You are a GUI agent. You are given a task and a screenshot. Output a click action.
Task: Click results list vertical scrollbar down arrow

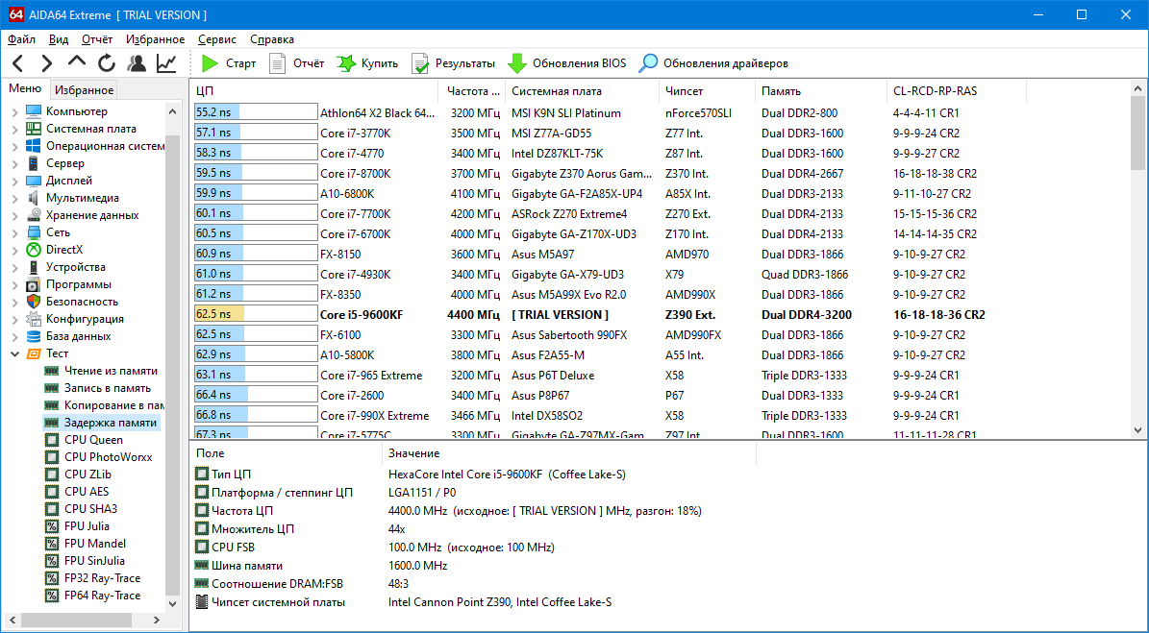coord(1138,430)
